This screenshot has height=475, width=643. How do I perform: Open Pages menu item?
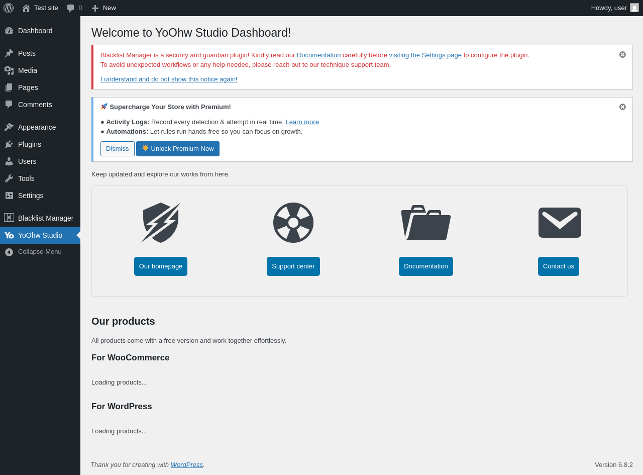40,87
